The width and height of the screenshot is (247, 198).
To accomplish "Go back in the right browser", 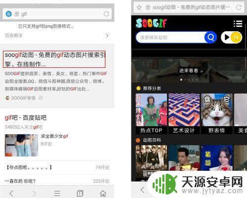I will 142,190.
